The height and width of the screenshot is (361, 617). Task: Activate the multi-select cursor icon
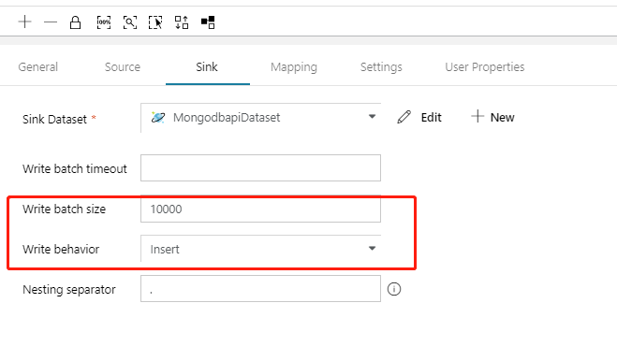click(x=155, y=22)
